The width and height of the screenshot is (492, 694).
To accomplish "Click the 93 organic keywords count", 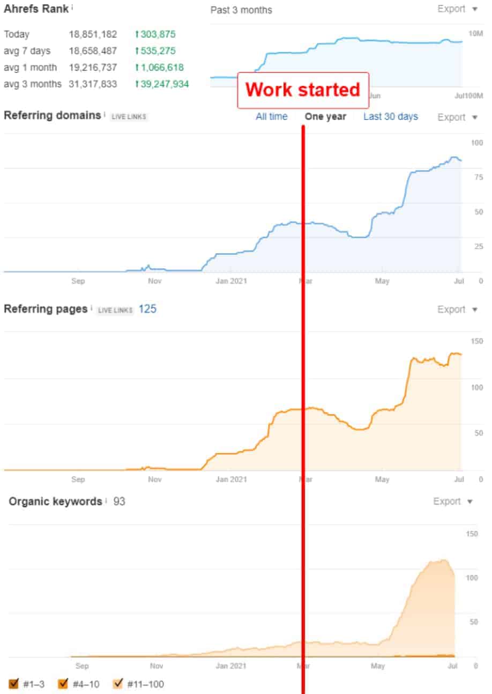I will pyautogui.click(x=120, y=501).
